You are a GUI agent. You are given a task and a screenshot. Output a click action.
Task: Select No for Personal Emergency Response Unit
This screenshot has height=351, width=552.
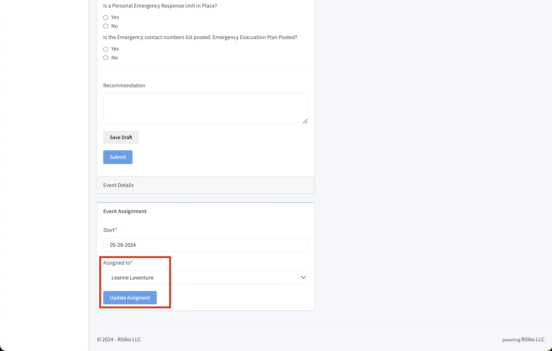[106, 26]
